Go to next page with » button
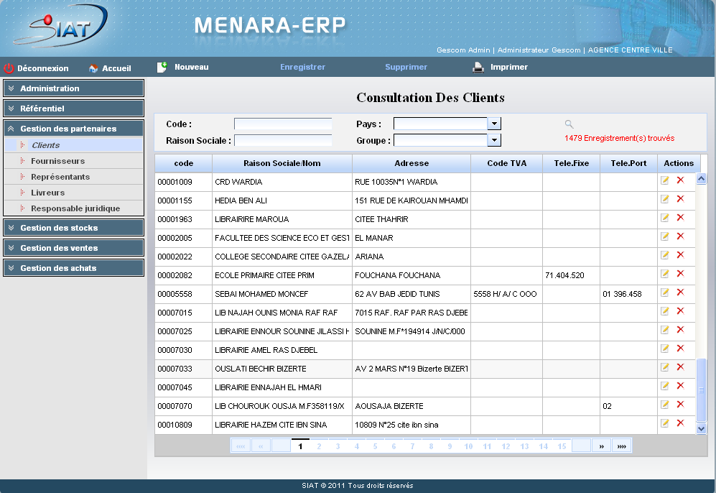The width and height of the screenshot is (716, 493). (601, 446)
